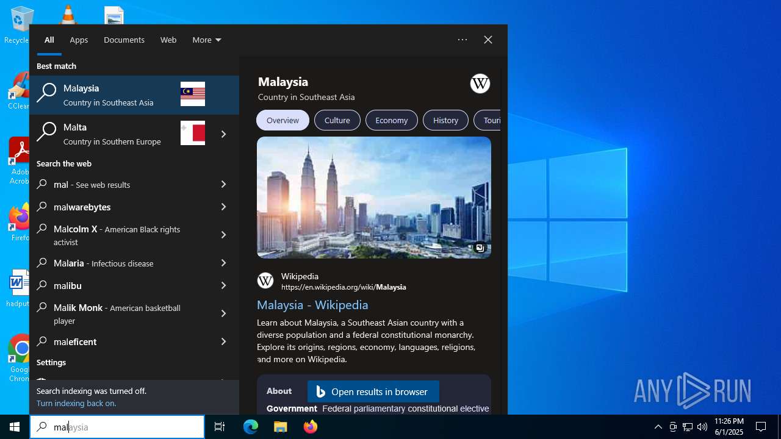The width and height of the screenshot is (781, 439).
Task: Click 'Turn indexing back on' link
Action: tap(76, 403)
